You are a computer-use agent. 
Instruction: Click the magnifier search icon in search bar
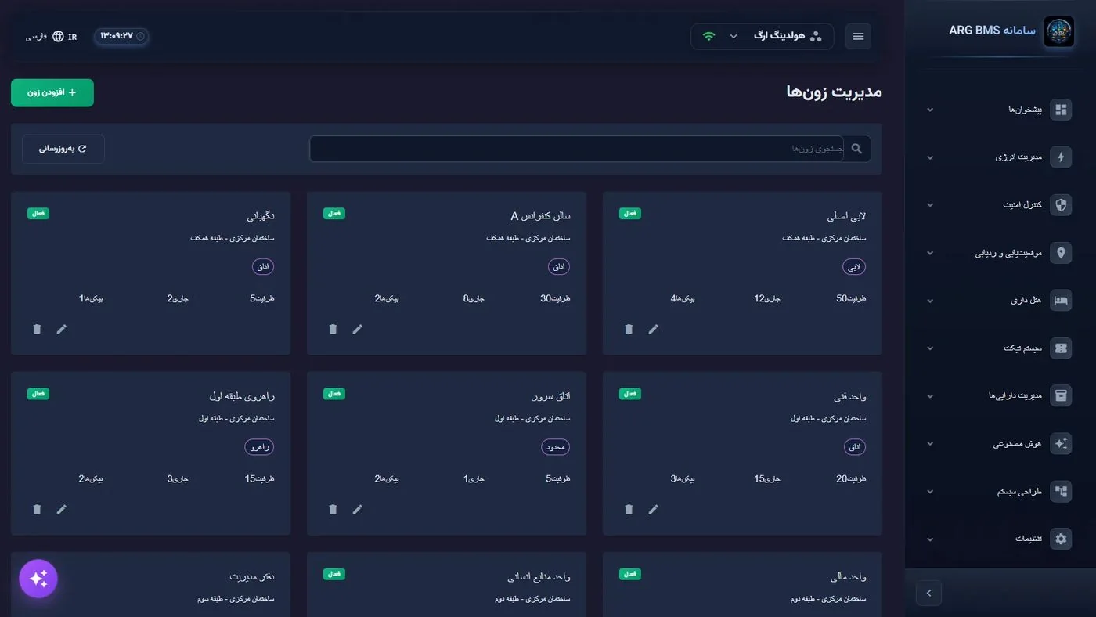pos(857,148)
